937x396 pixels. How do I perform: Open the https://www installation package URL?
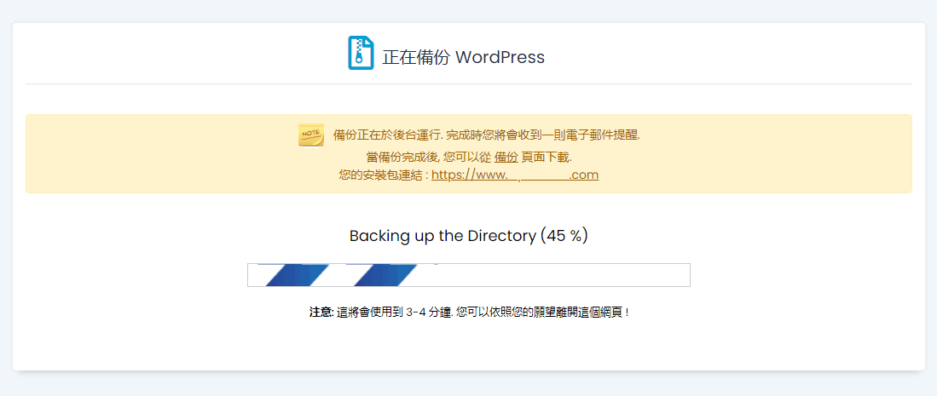coord(514,175)
